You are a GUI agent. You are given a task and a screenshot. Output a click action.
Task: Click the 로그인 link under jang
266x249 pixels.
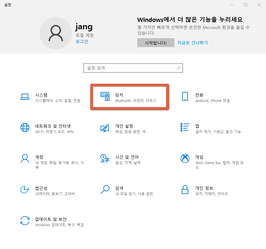click(82, 41)
